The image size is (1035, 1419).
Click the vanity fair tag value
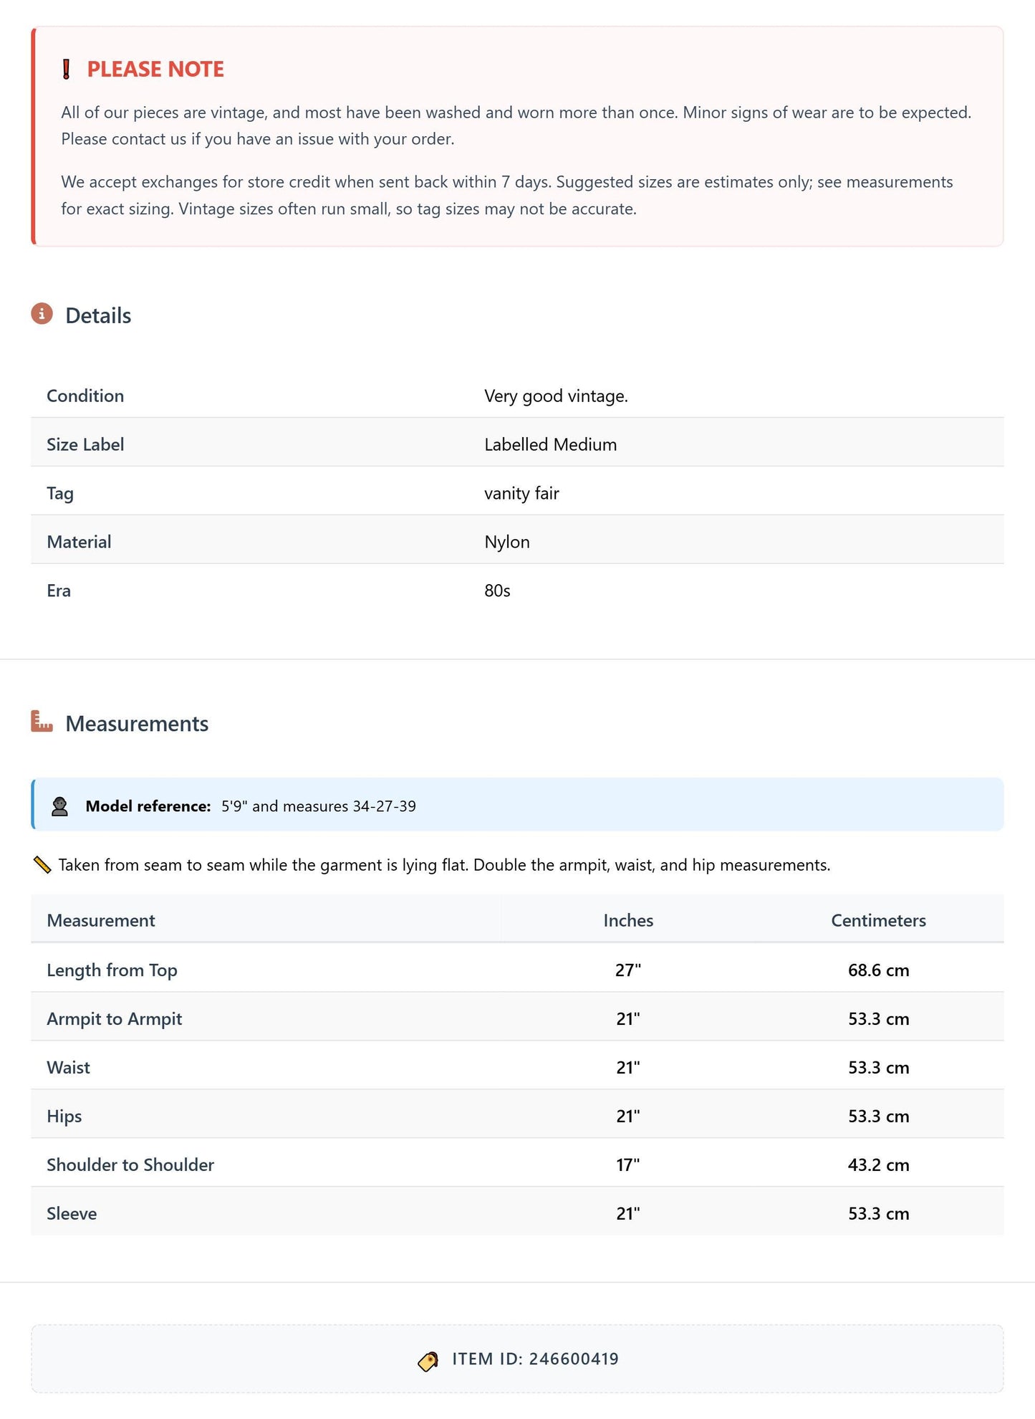521,493
